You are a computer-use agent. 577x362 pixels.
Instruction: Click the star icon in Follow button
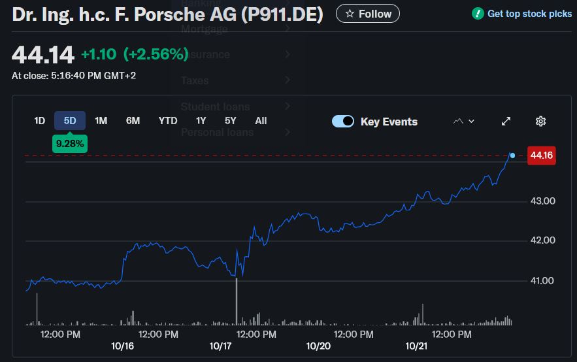(x=350, y=14)
